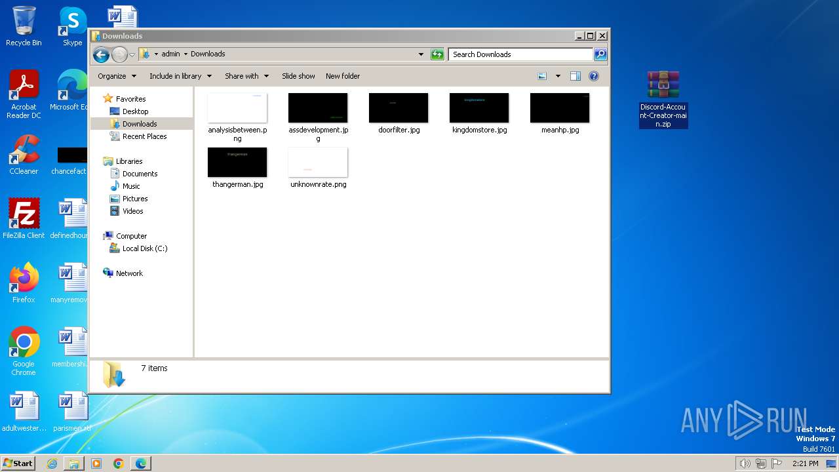Image resolution: width=839 pixels, height=472 pixels.
Task: Create a New folder
Action: click(343, 76)
